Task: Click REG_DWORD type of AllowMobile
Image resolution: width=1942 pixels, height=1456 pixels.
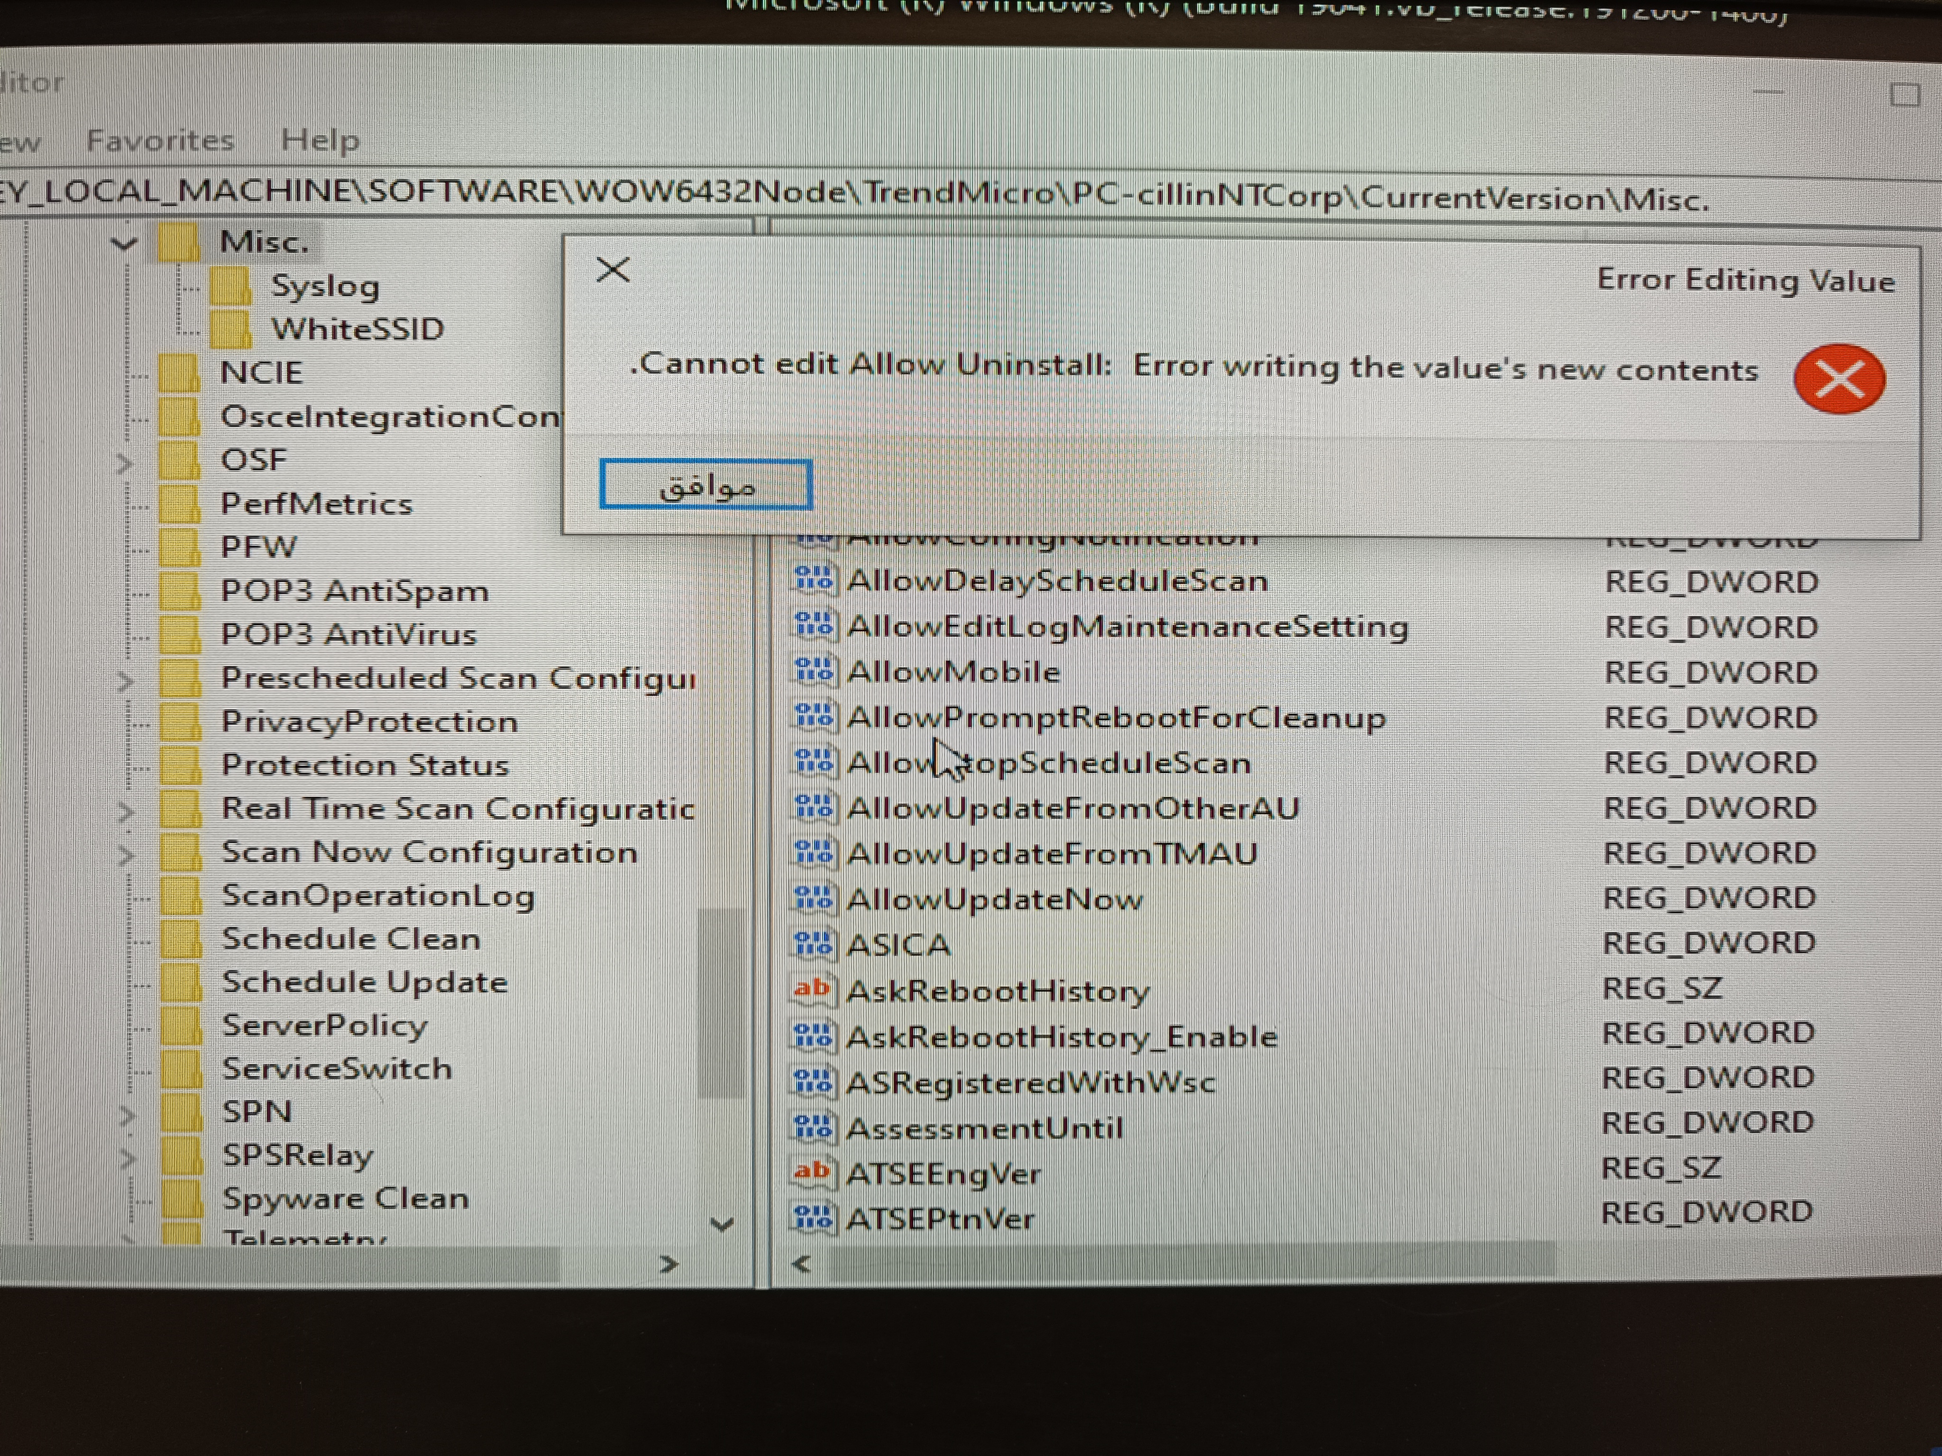Action: point(1711,672)
